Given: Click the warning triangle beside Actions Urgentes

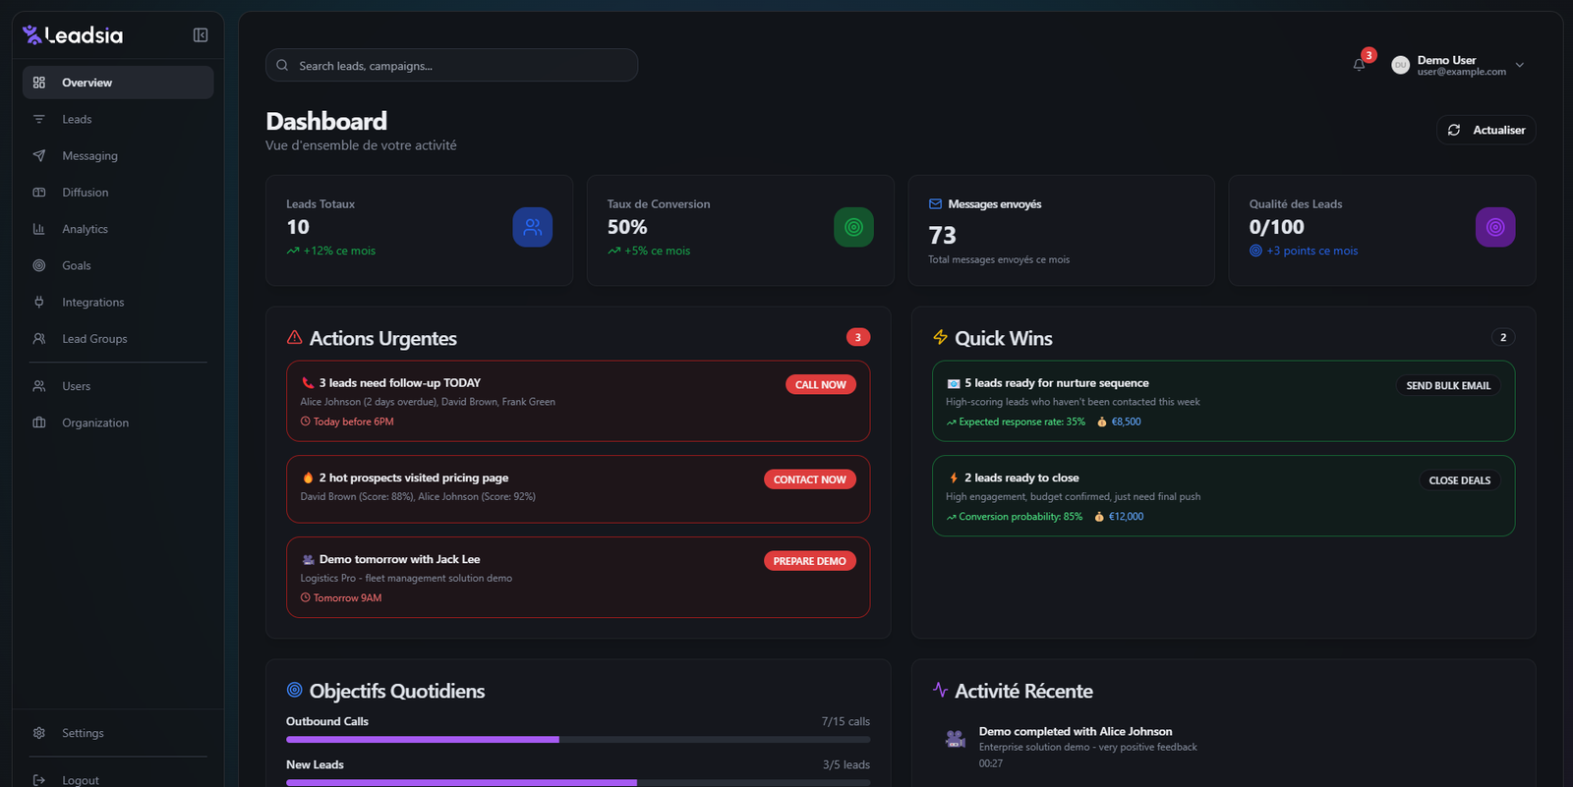Looking at the screenshot, I should coord(294,337).
